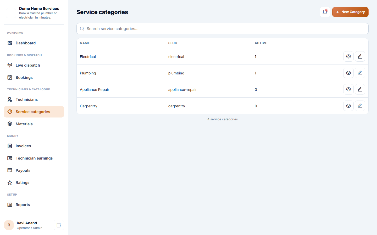Click the electrical slug cell
377x235 pixels.
pyautogui.click(x=176, y=57)
